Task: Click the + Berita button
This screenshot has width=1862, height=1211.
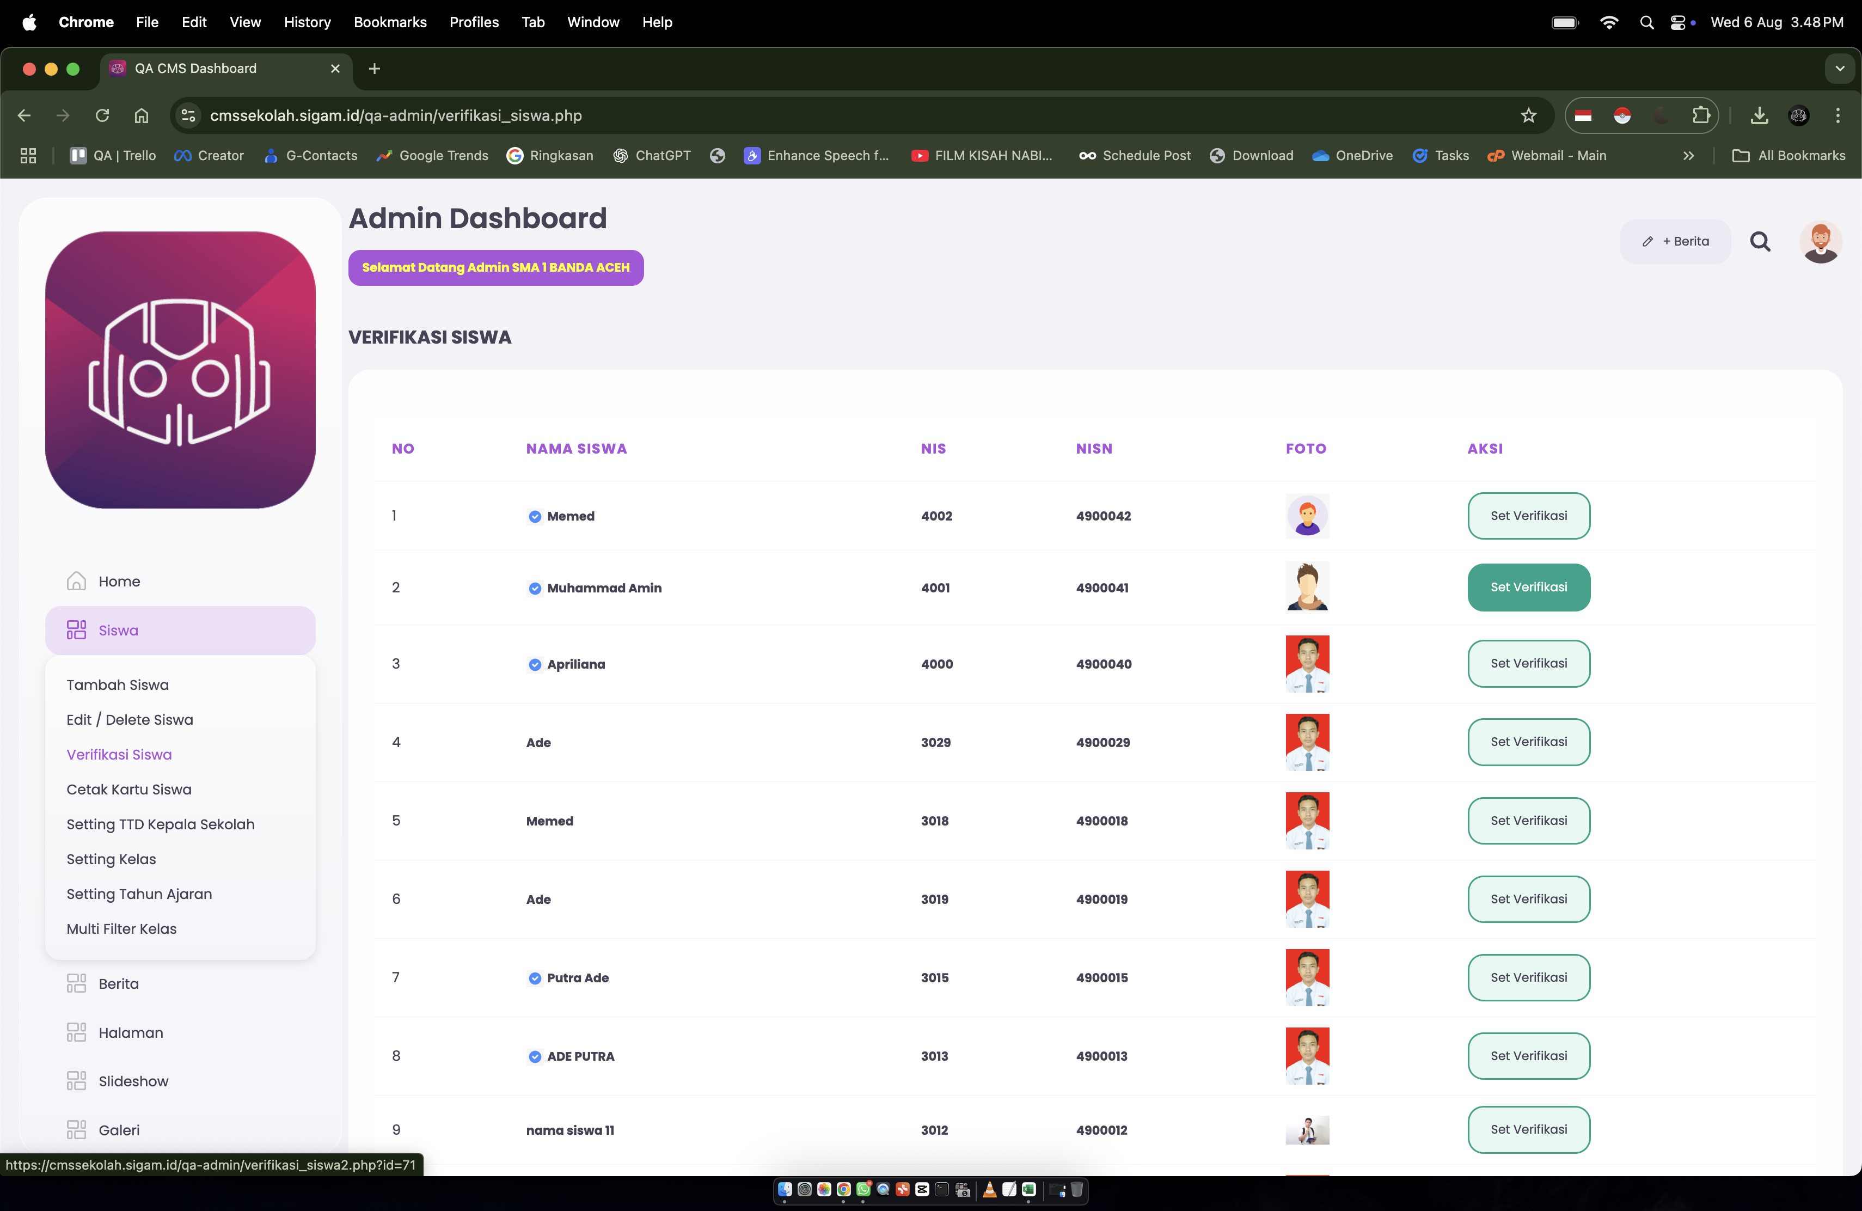Action: (x=1675, y=242)
